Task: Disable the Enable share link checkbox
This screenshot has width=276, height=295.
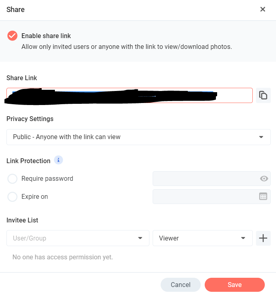Action: (12, 36)
